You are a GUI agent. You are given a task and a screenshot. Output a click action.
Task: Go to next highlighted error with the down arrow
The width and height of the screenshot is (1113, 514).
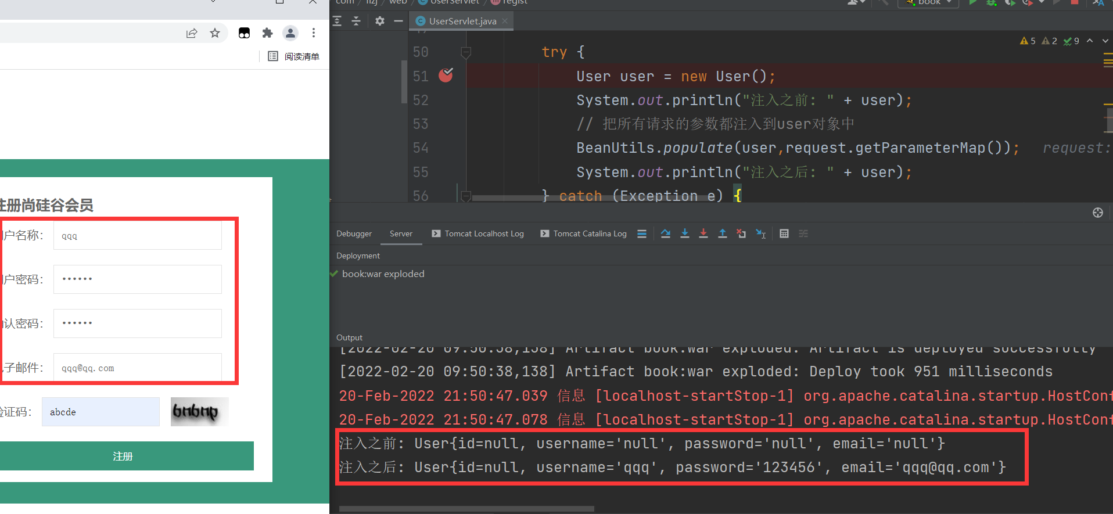pos(1105,41)
